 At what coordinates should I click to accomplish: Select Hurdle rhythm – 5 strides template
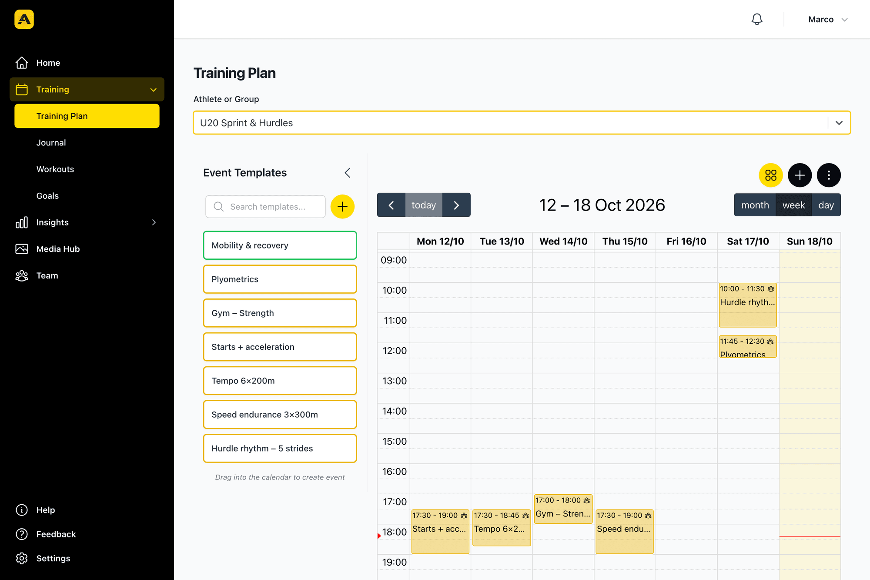[x=280, y=449]
